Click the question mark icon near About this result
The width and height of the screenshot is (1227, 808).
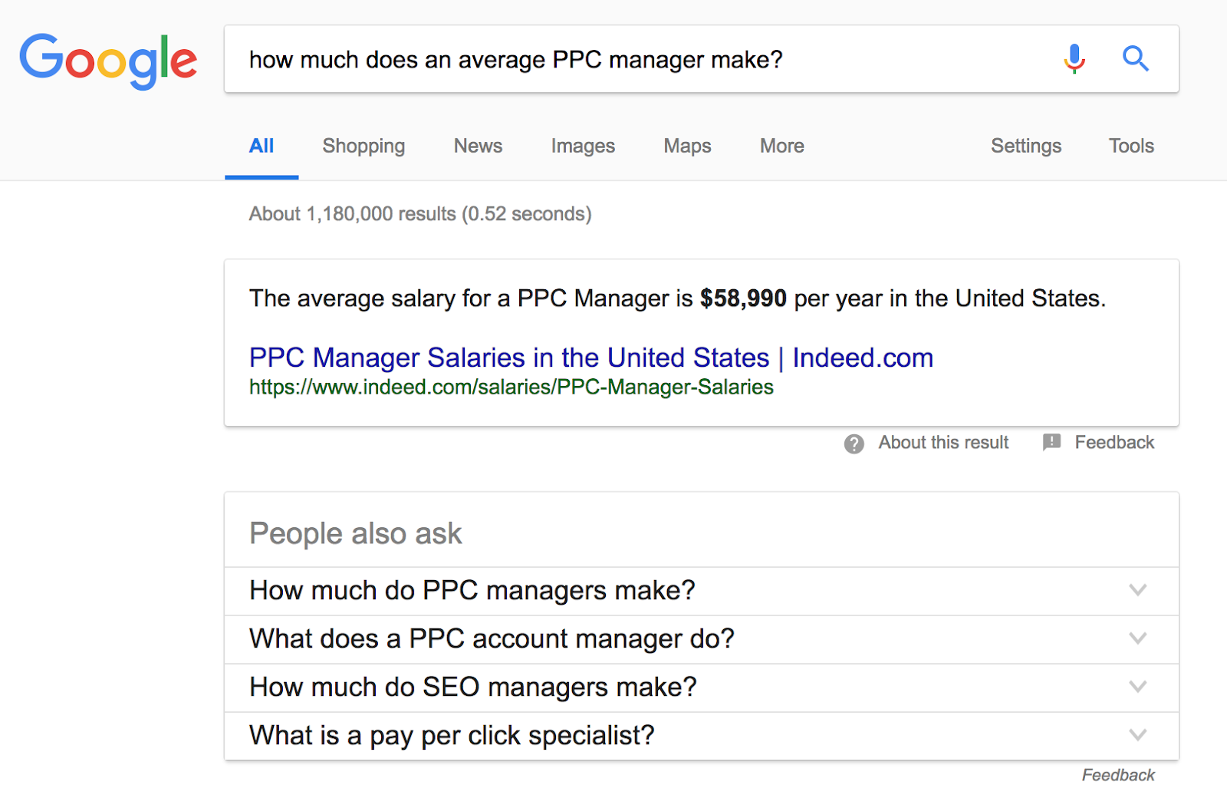coord(854,444)
